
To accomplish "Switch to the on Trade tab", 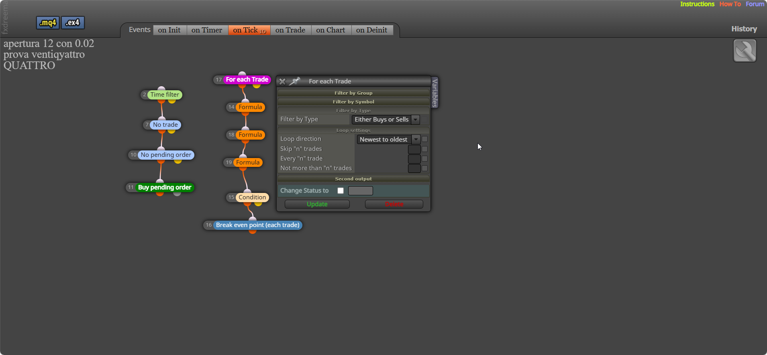I will coord(290,30).
